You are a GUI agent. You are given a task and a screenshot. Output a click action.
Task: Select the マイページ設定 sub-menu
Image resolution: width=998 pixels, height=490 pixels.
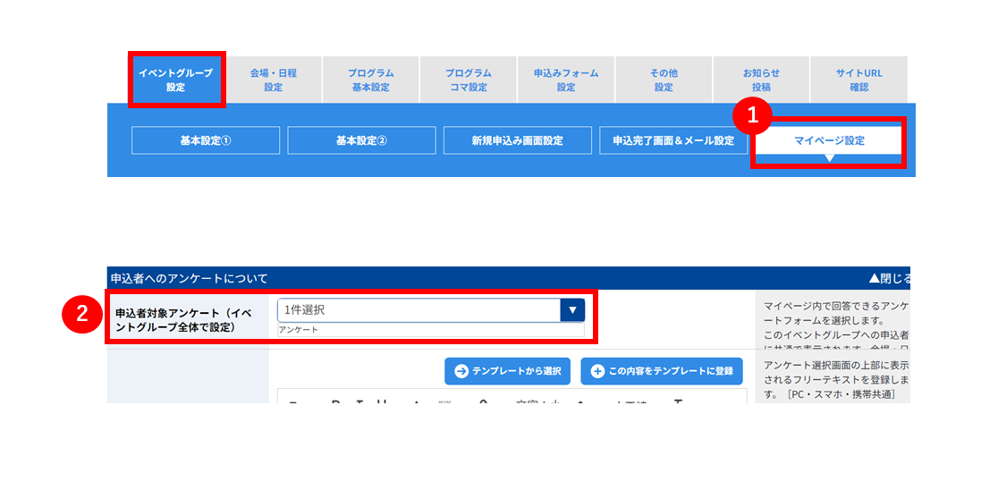click(x=829, y=140)
